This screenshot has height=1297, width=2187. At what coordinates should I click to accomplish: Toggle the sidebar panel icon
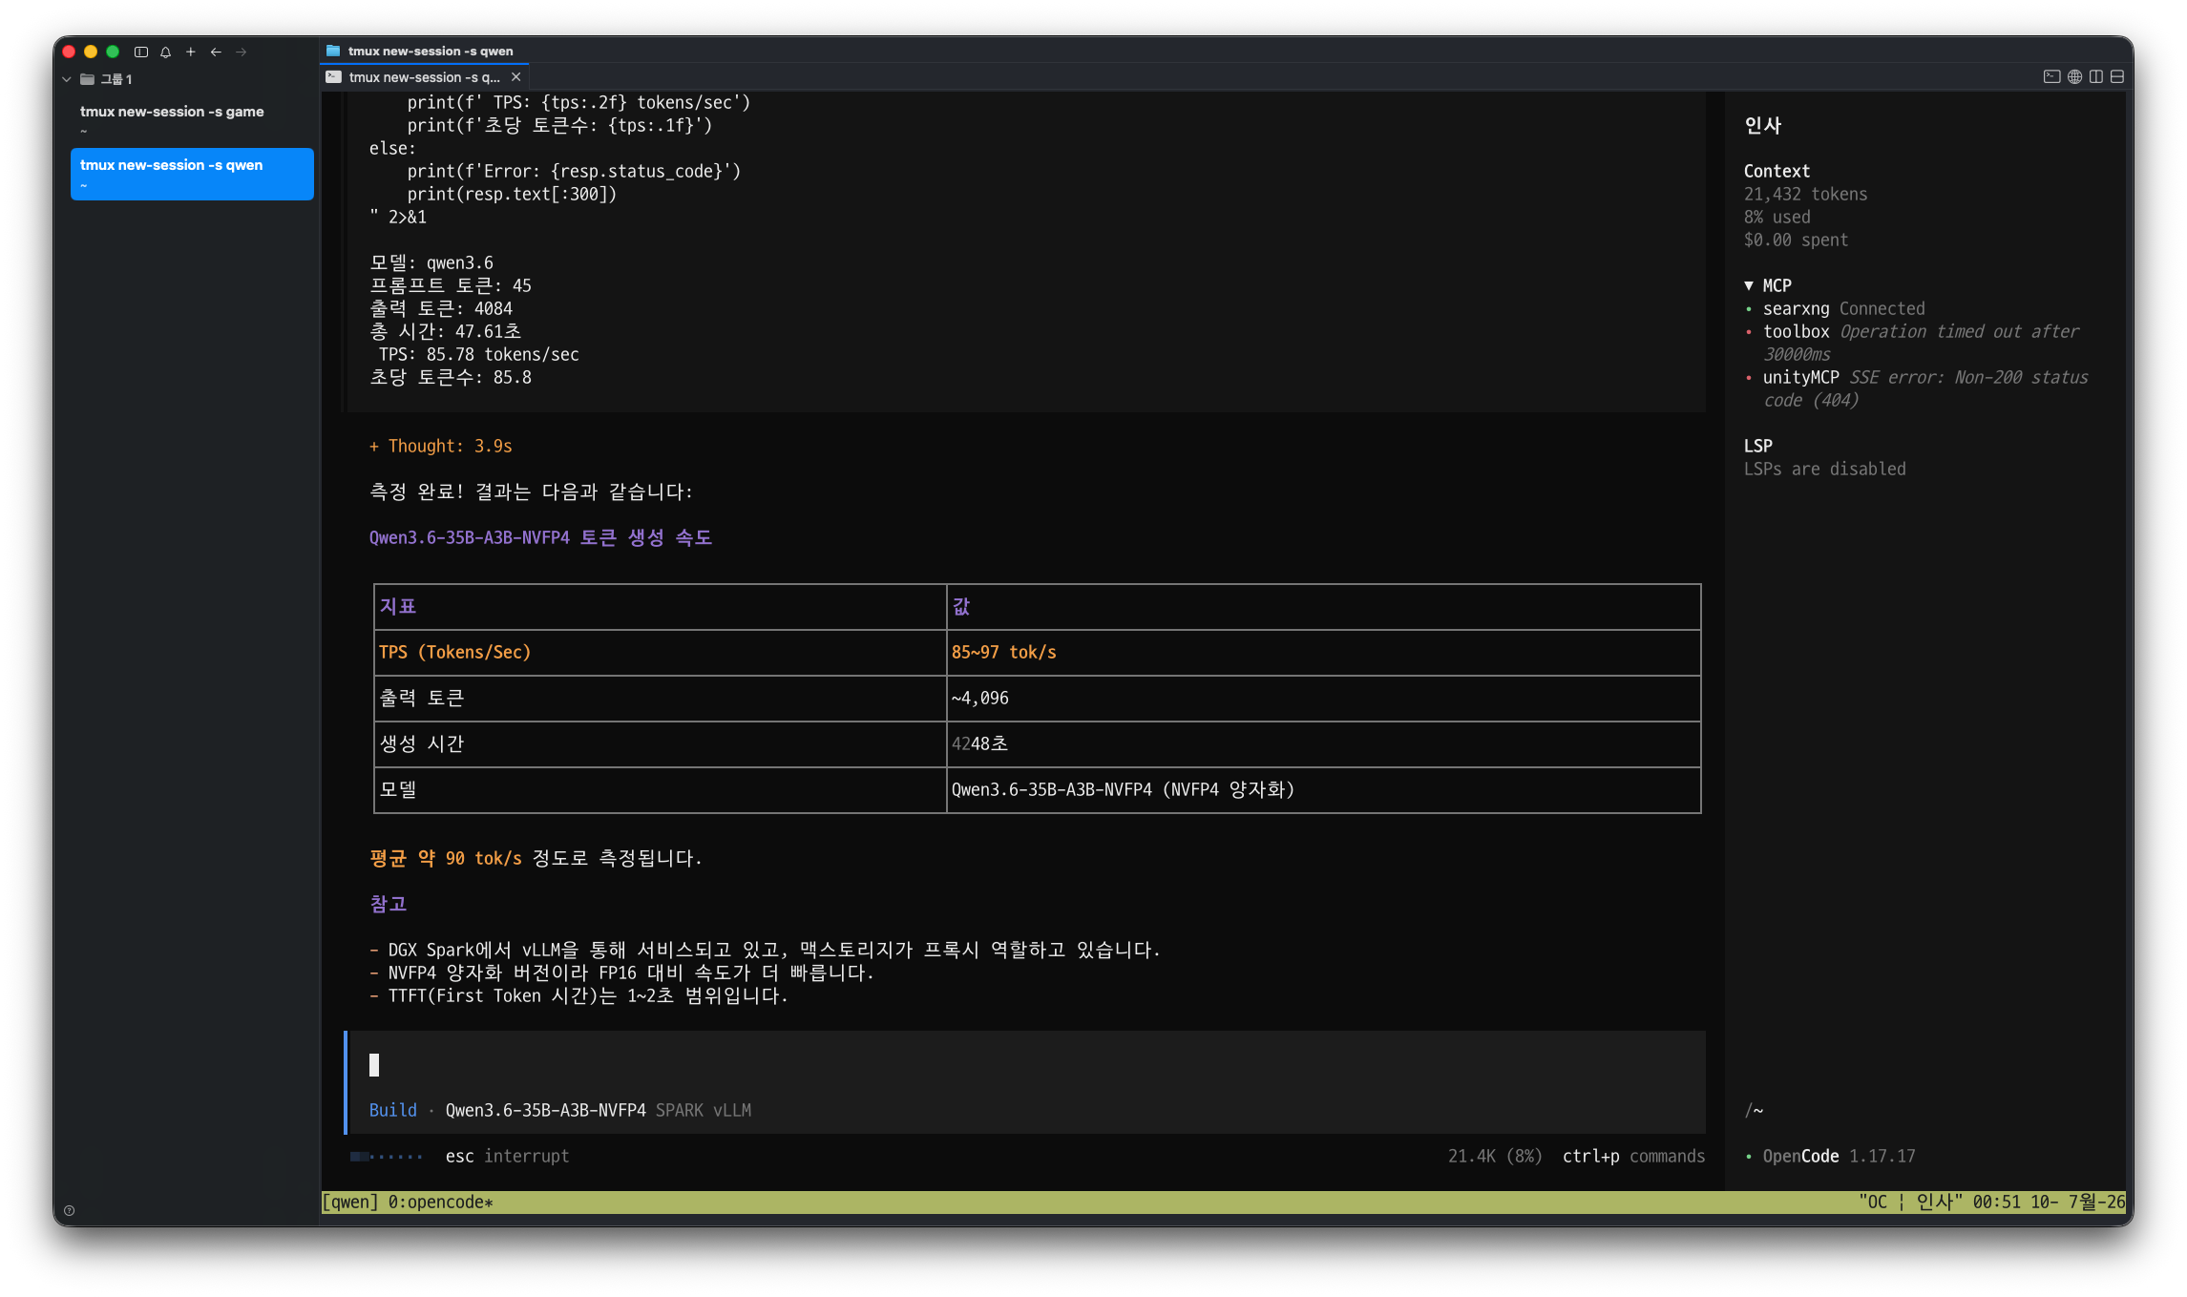tap(141, 52)
